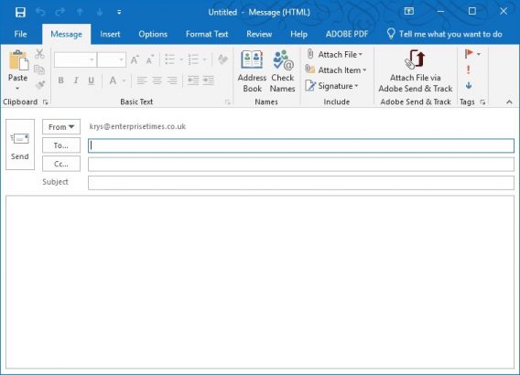The image size is (520, 375).
Task: Click the Send envelope button
Action: 20,145
